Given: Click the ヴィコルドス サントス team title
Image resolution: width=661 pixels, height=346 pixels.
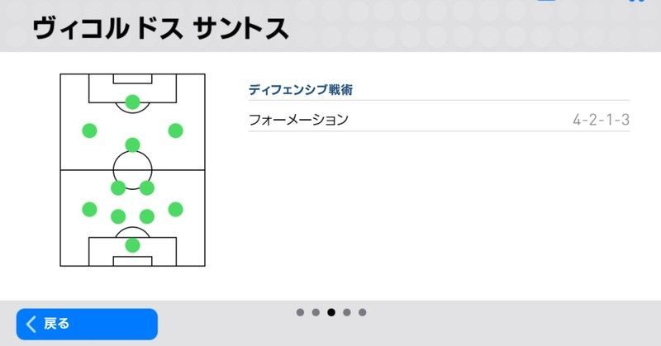Looking at the screenshot, I should pyautogui.click(x=161, y=29).
